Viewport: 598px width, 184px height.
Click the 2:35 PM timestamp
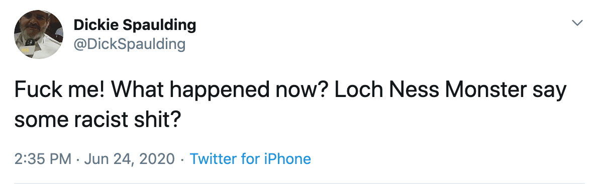click(x=43, y=158)
